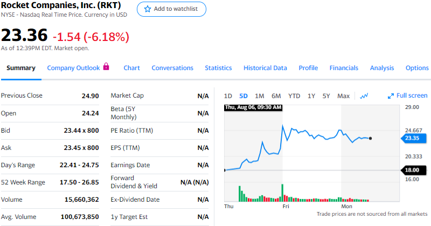Go to the Conversations tab
This screenshot has height=226, width=431.
pos(172,68)
